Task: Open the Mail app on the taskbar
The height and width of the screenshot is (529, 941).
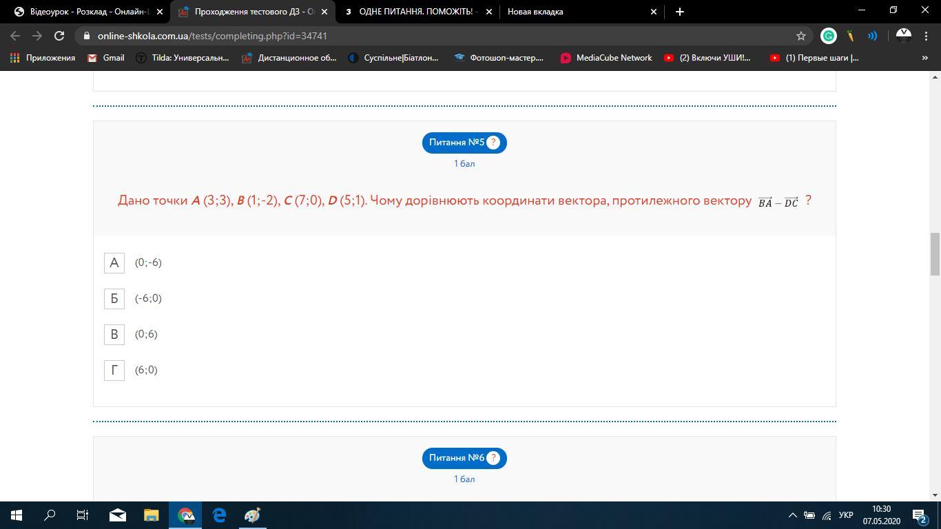Action: 118,515
